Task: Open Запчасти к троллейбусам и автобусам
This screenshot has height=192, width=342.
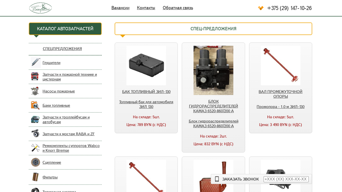Action: [66, 119]
